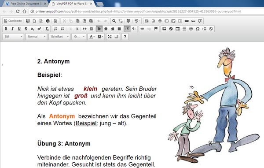The height and width of the screenshot is (168, 264).
Task: Paste from Word icon
Action: click(91, 21)
